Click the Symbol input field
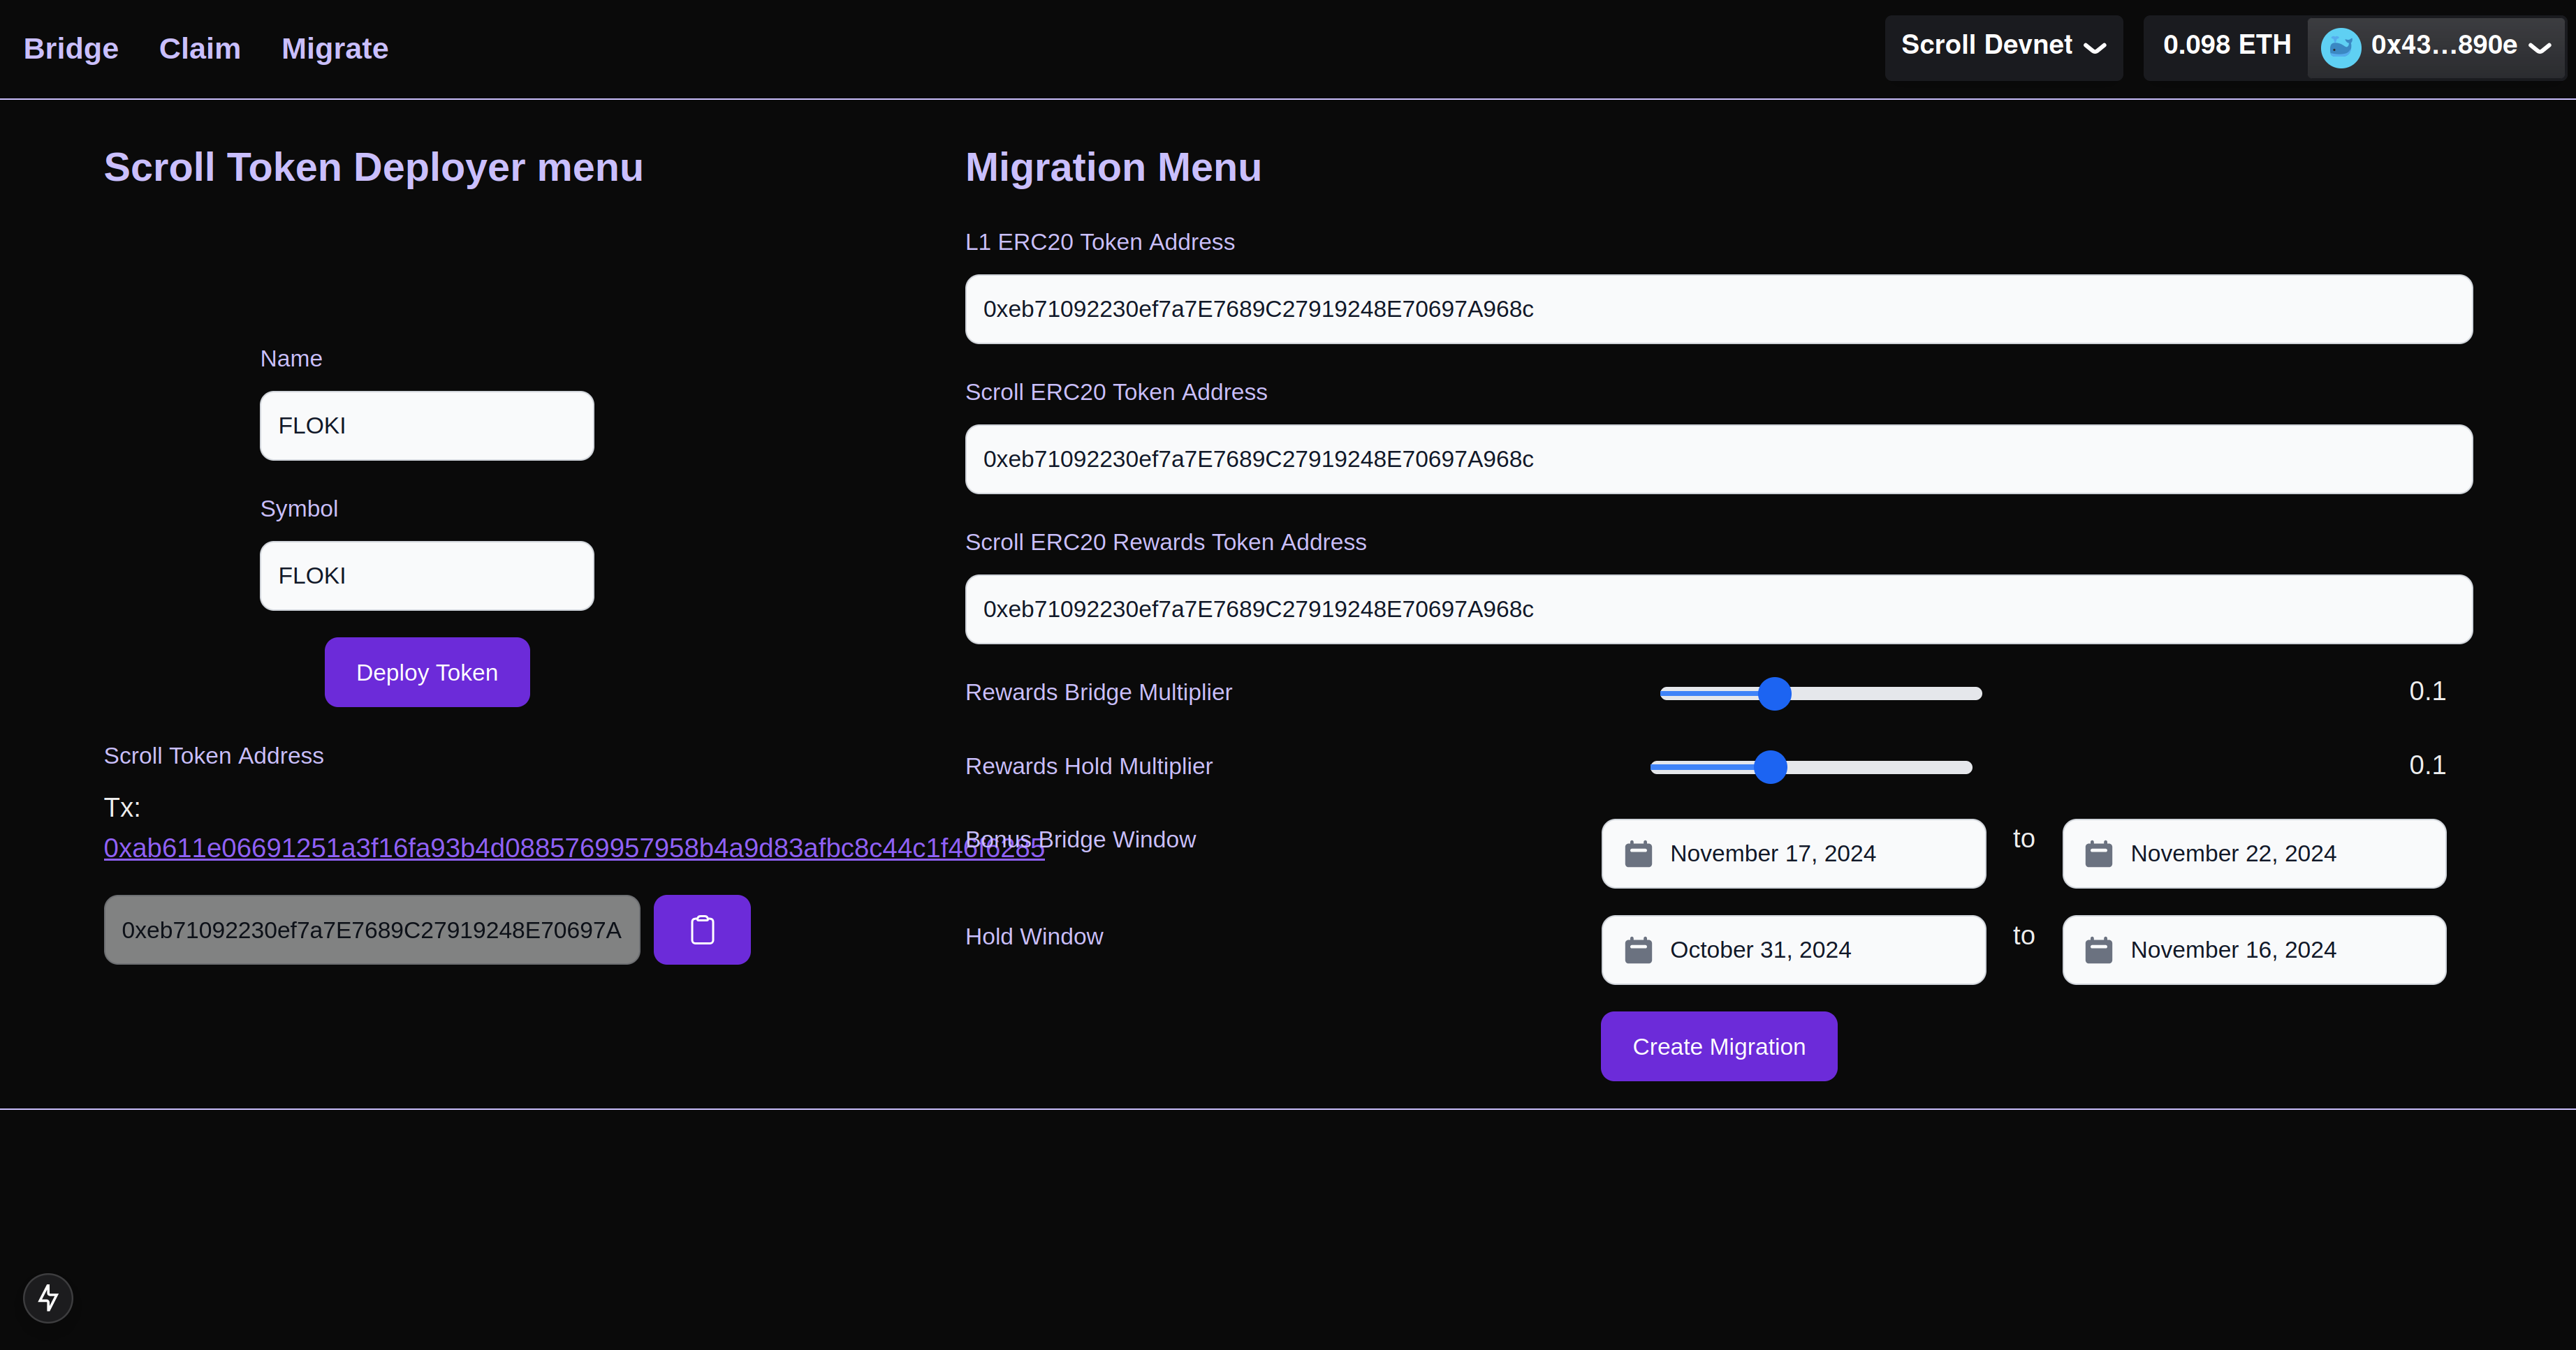 coord(426,576)
